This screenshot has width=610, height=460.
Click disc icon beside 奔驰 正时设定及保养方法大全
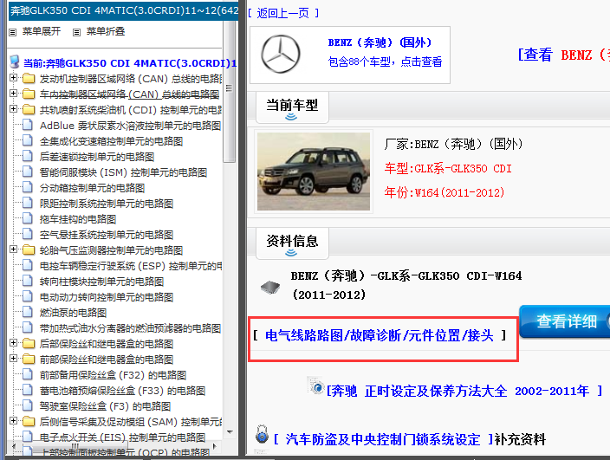(315, 385)
